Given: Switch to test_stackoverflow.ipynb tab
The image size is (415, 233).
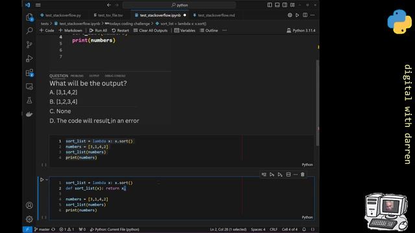Looking at the screenshot, I should tap(160, 16).
